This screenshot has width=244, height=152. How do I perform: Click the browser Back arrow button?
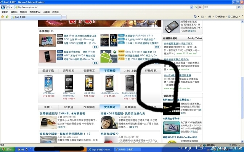point(5,7)
